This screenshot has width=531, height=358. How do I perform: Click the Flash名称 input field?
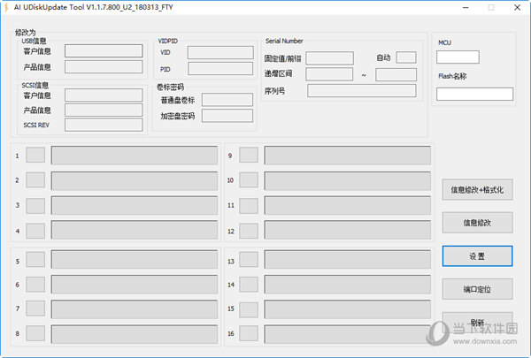pos(474,94)
